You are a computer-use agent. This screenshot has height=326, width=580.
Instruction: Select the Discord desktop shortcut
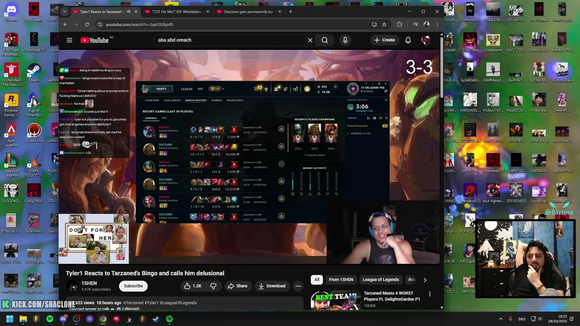click(x=11, y=12)
